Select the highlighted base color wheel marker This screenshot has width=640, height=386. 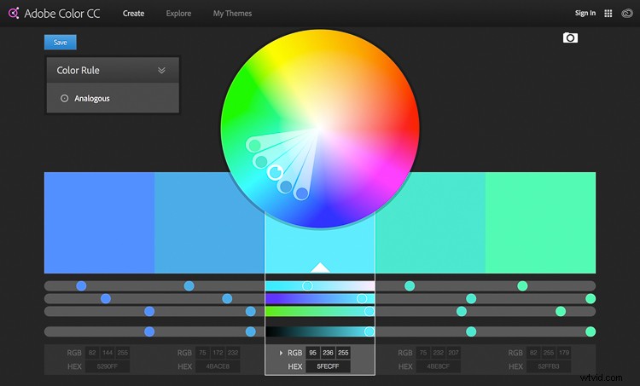(275, 173)
